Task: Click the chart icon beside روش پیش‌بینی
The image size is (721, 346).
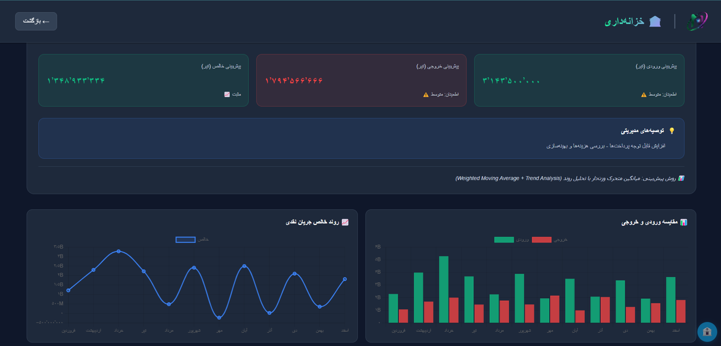Action: 681,178
